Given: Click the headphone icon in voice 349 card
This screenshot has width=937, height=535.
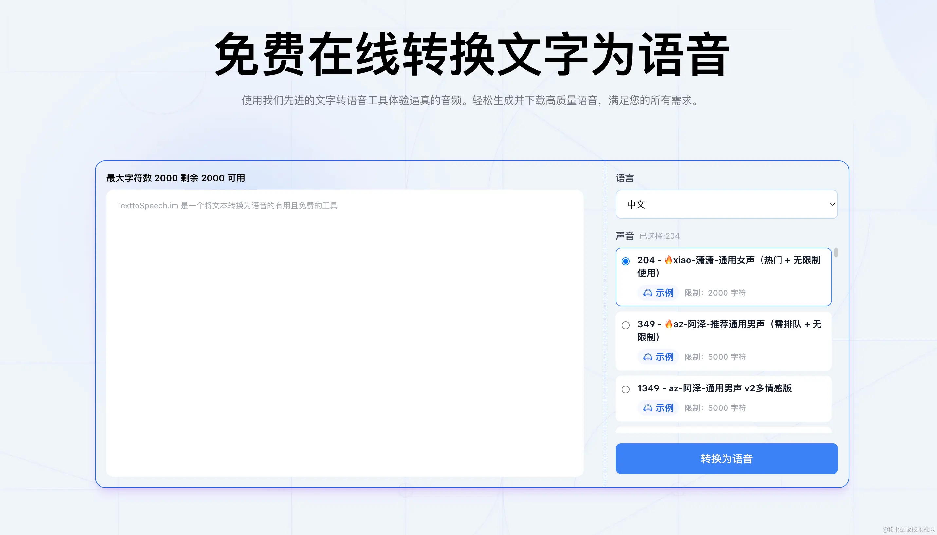Looking at the screenshot, I should pyautogui.click(x=648, y=357).
